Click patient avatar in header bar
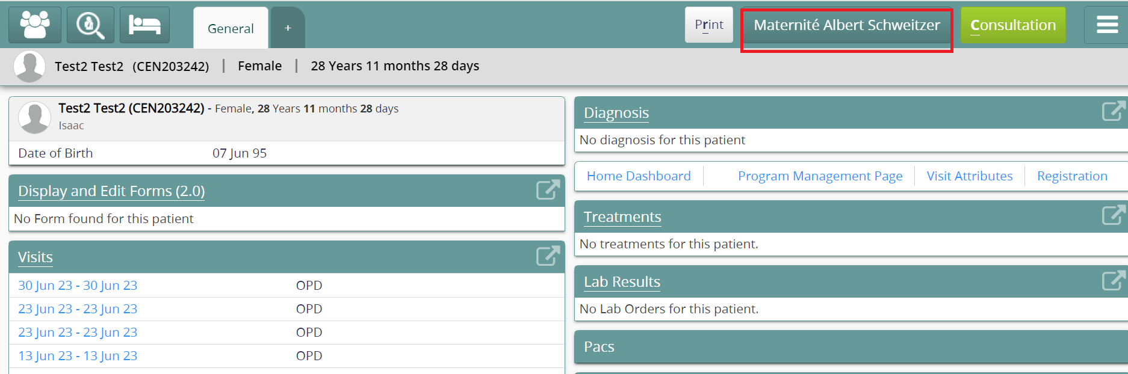Screen dimensions: 1128x374 click(29, 66)
